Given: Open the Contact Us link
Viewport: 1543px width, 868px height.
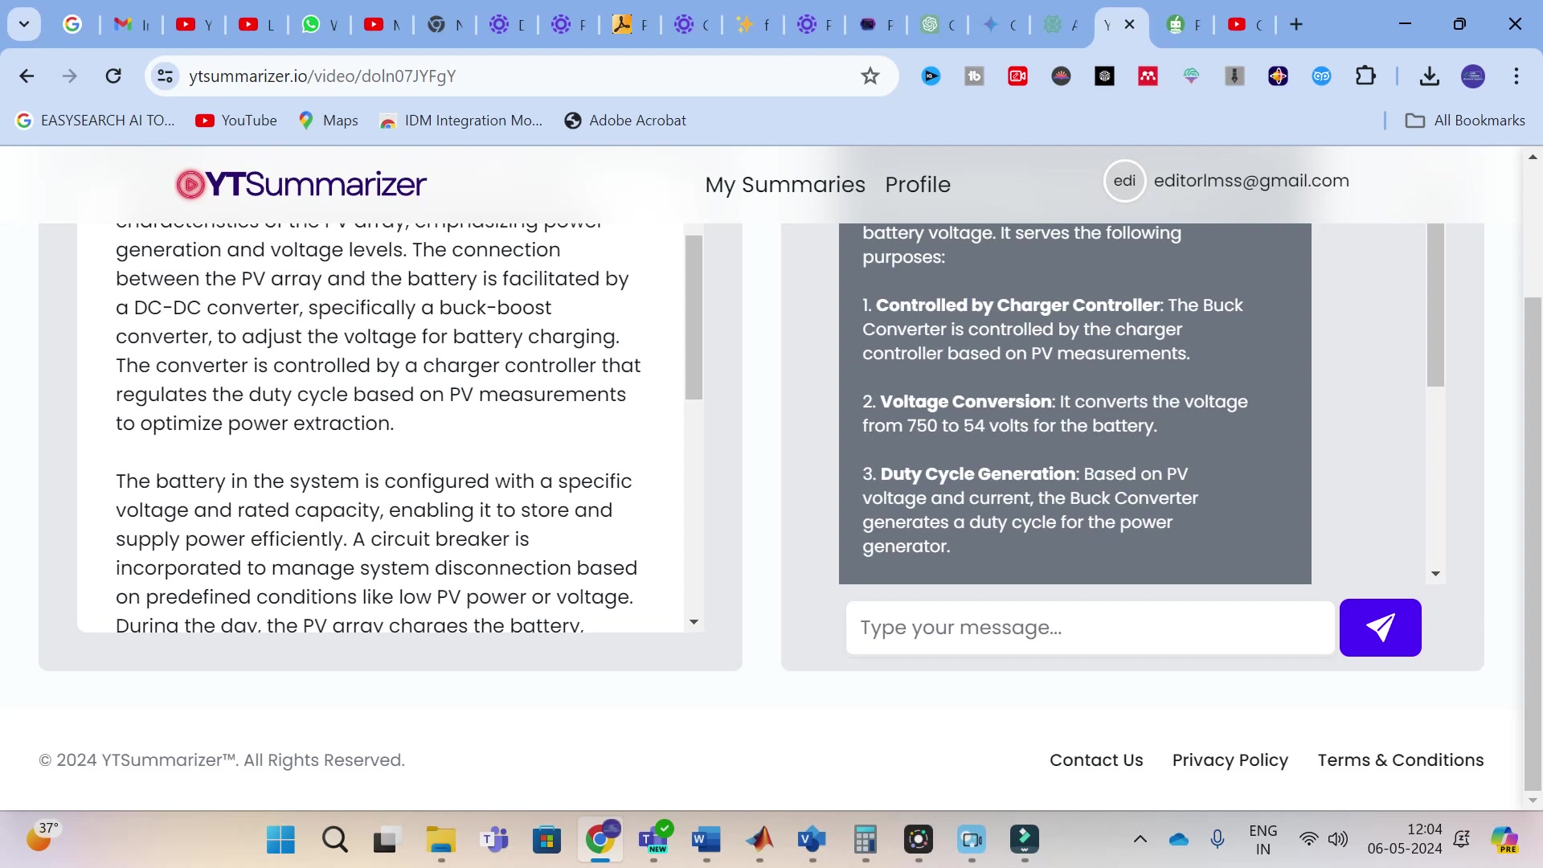Looking at the screenshot, I should (1096, 760).
